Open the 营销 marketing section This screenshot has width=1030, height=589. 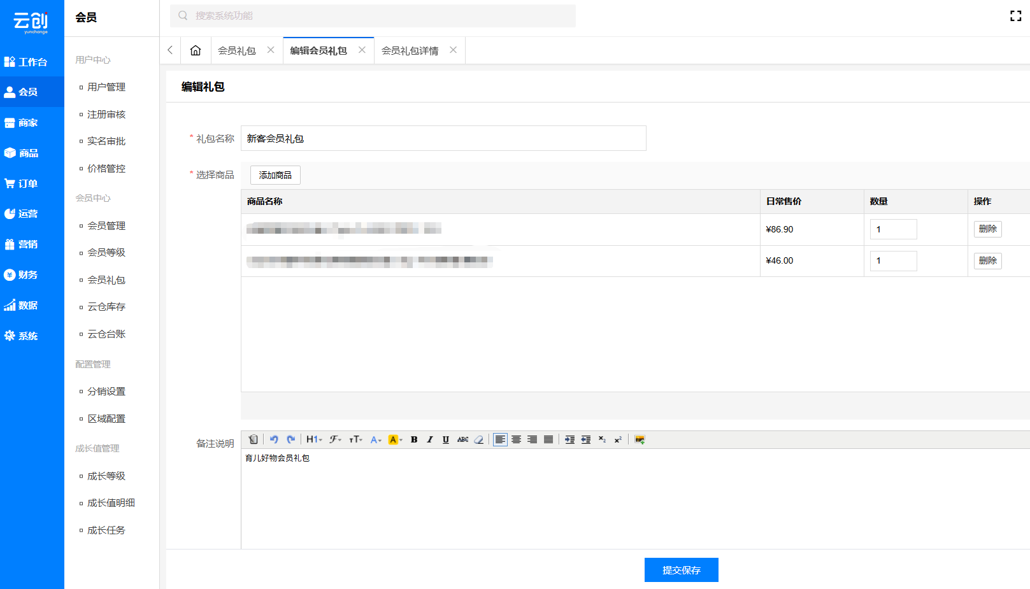[x=32, y=244]
